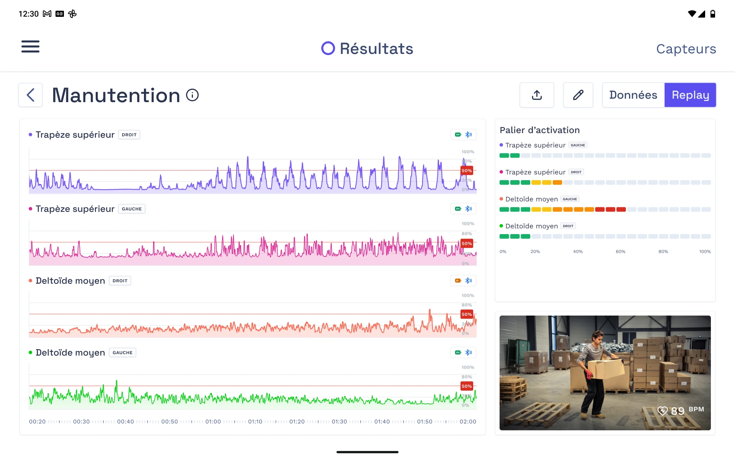Switch to the Données view
This screenshot has height=459, width=735.
[633, 95]
